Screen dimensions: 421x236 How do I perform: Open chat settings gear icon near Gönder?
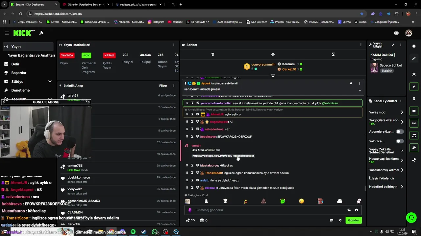pyautogui.click(x=340, y=220)
